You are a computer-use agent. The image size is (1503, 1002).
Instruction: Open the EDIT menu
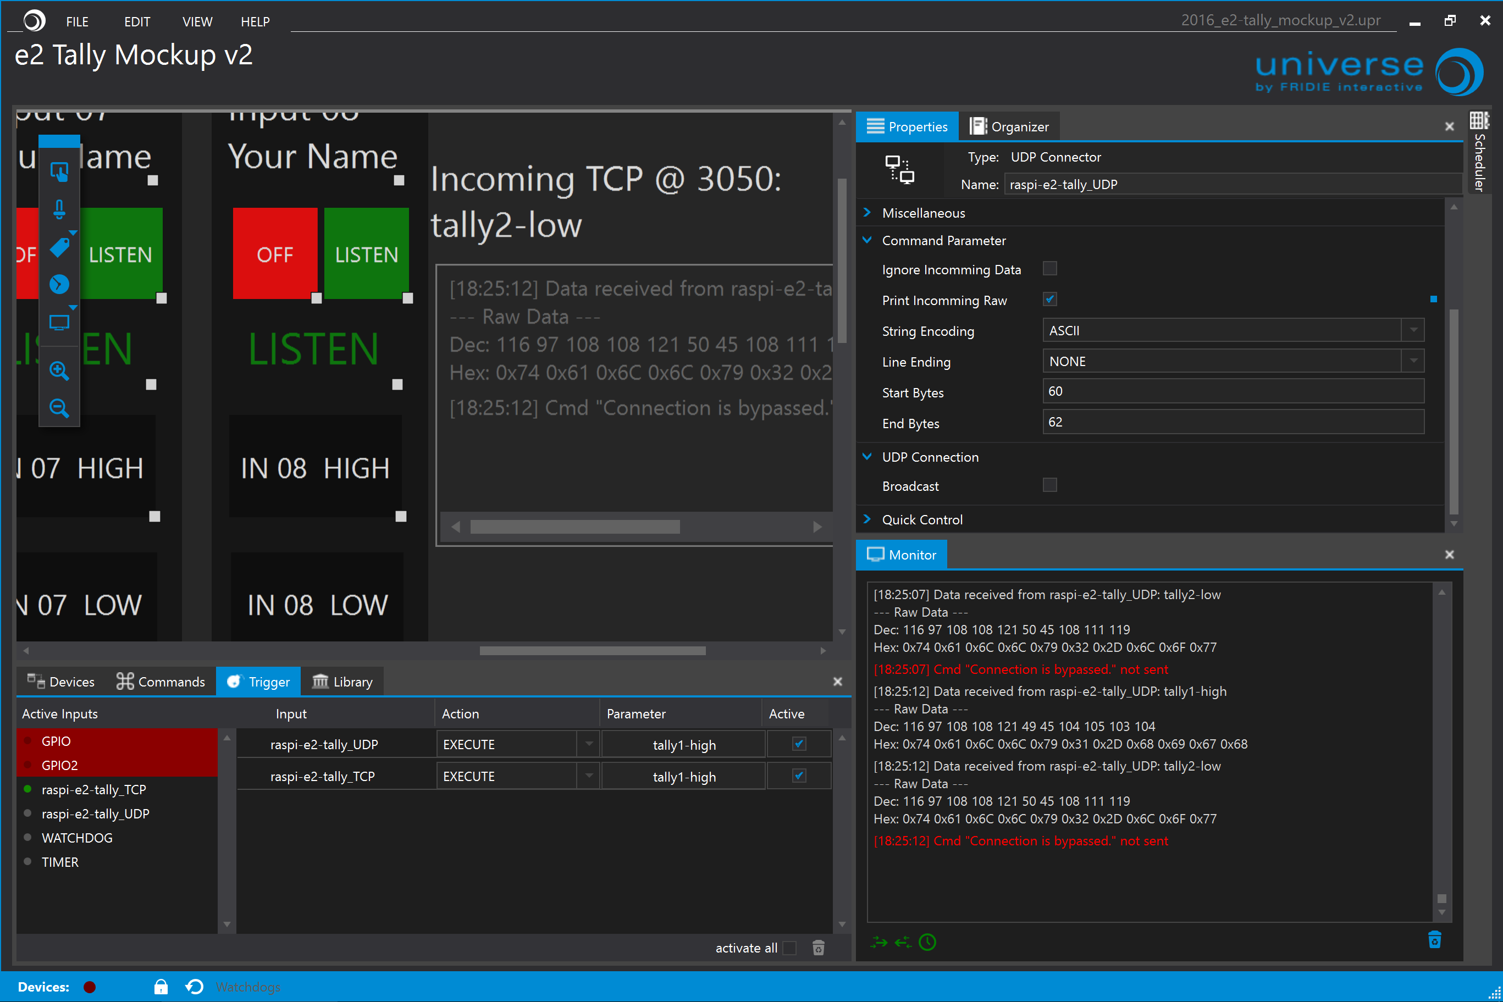(x=137, y=22)
